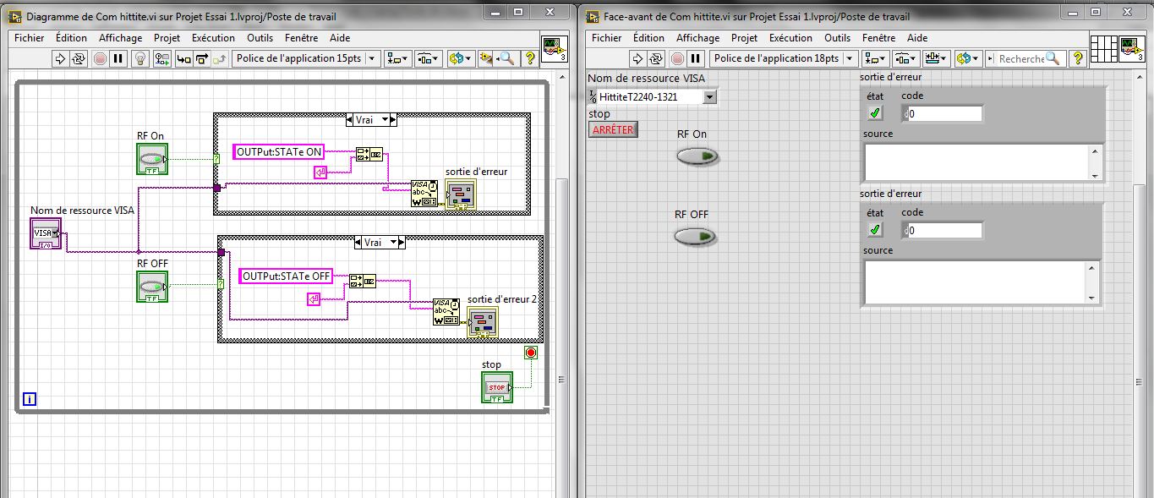Open the font dropdown showing 15pts
This screenshot has width=1154, height=498.
(x=306, y=58)
